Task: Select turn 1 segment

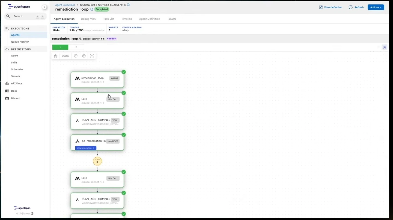Action: pyautogui.click(x=60, y=47)
